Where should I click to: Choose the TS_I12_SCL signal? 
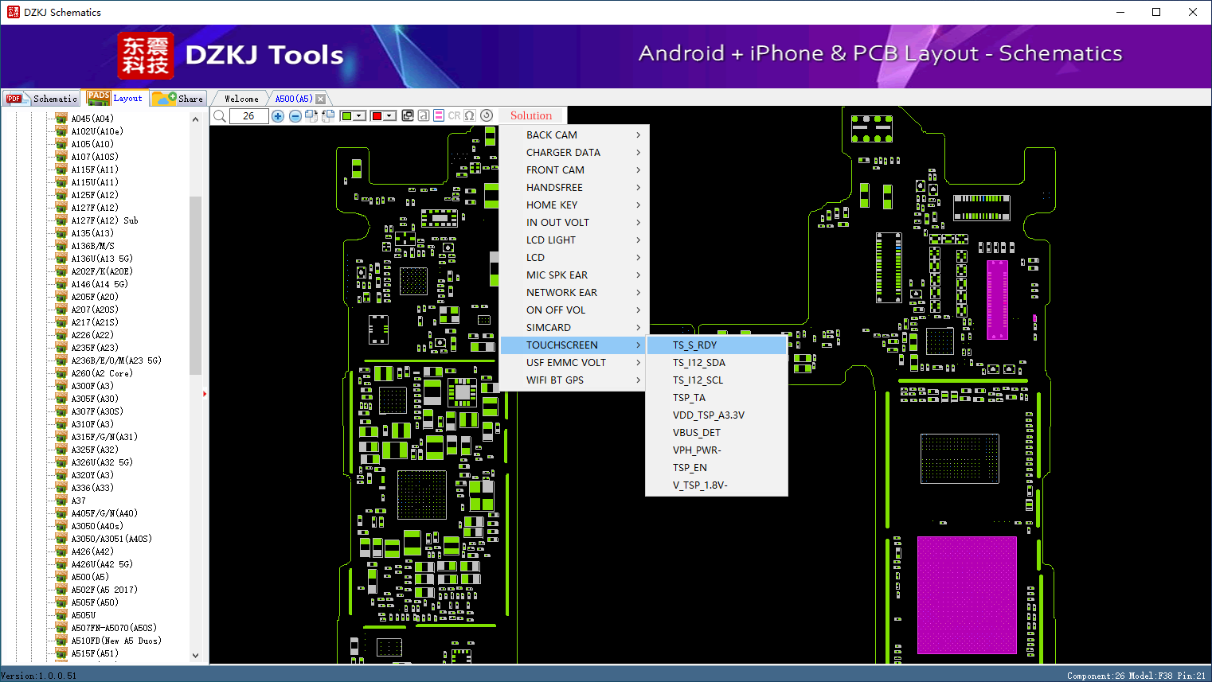(717, 380)
